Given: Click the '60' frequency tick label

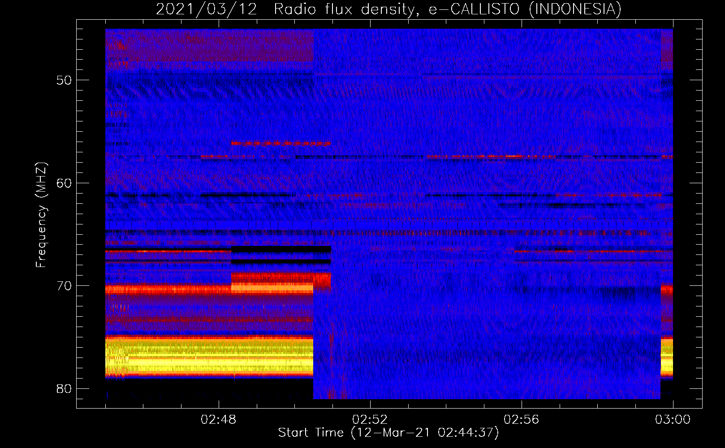Looking at the screenshot, I should [x=64, y=183].
